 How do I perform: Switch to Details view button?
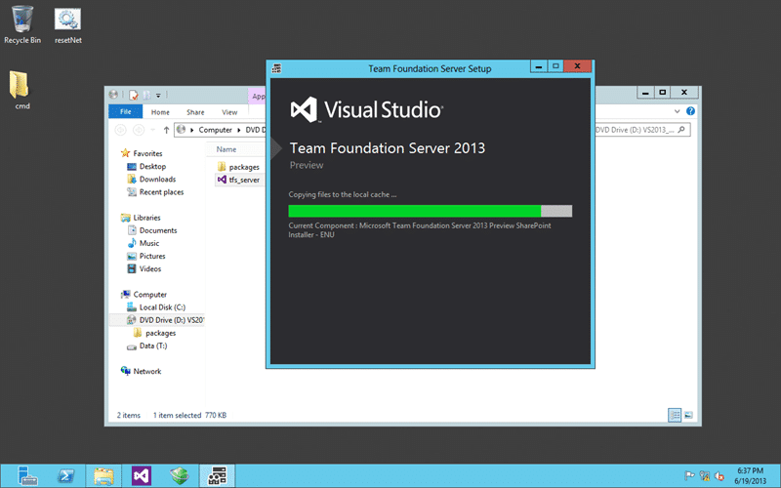click(x=675, y=415)
